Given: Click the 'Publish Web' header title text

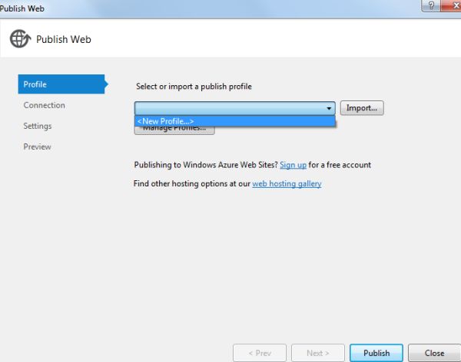Looking at the screenshot, I should click(64, 39).
